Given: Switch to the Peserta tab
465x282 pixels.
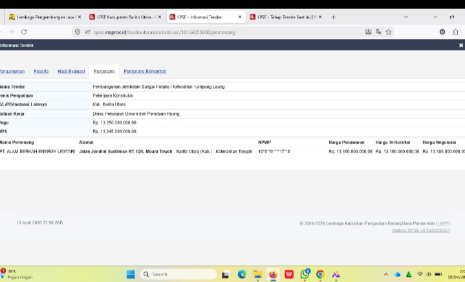Looking at the screenshot, I should click(x=41, y=71).
